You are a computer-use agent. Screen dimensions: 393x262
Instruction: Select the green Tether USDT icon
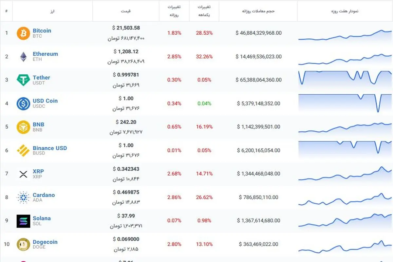click(23, 80)
